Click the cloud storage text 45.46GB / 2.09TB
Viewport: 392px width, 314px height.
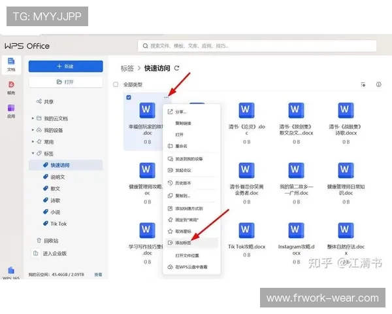point(68,275)
